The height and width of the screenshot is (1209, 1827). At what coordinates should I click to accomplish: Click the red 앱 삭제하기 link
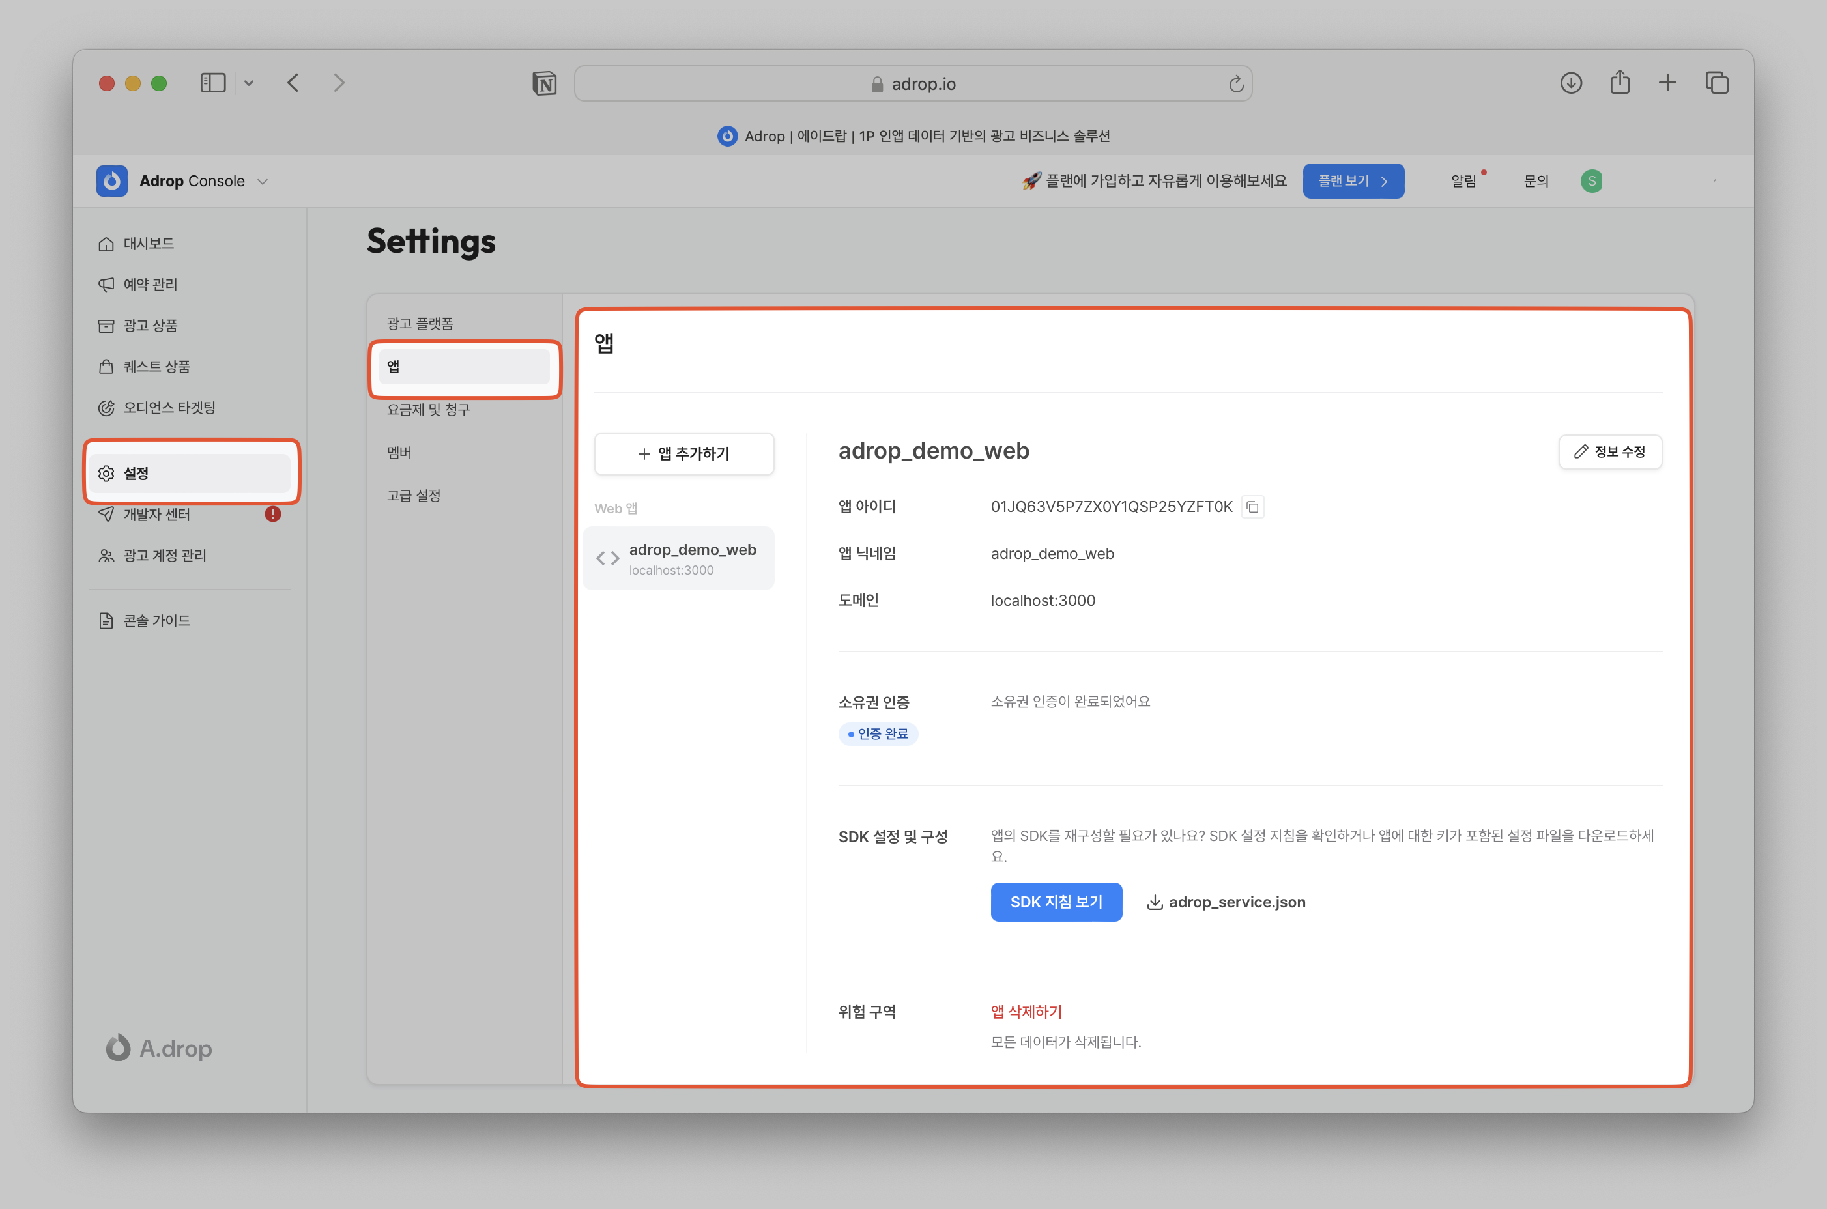pyautogui.click(x=1026, y=1012)
